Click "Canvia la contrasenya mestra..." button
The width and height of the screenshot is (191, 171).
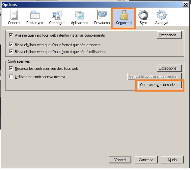point(154,76)
